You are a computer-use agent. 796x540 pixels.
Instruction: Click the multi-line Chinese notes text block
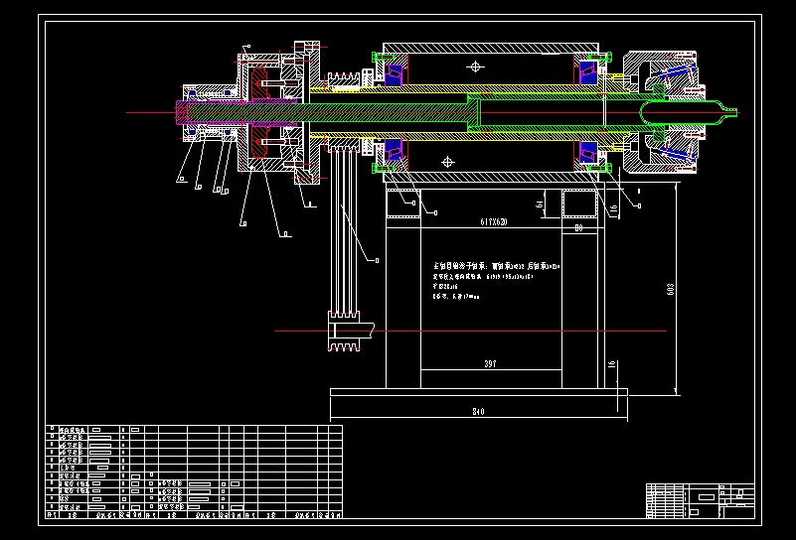point(496,281)
